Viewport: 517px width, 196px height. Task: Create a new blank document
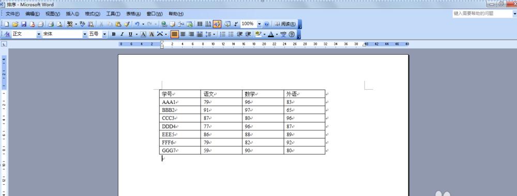click(x=7, y=24)
